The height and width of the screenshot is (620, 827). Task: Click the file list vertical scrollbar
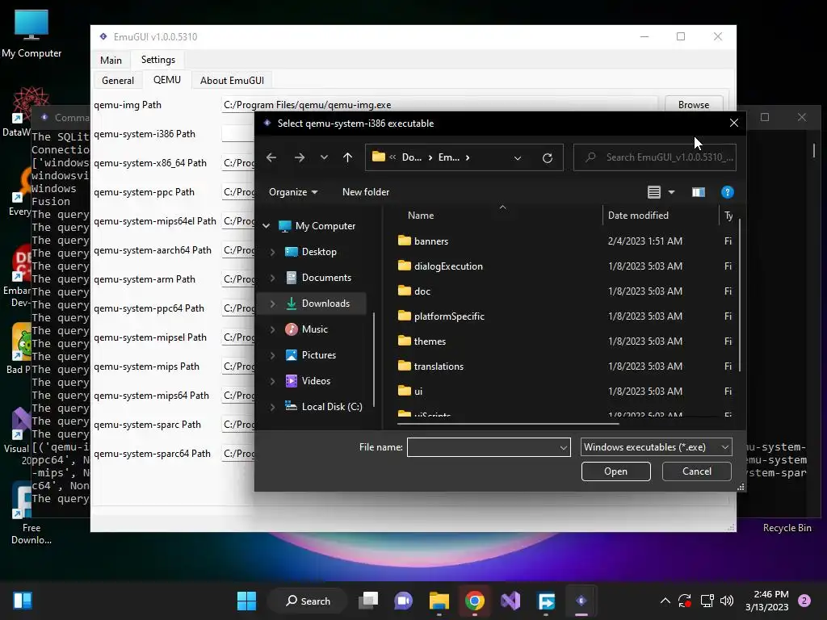pyautogui.click(x=740, y=295)
